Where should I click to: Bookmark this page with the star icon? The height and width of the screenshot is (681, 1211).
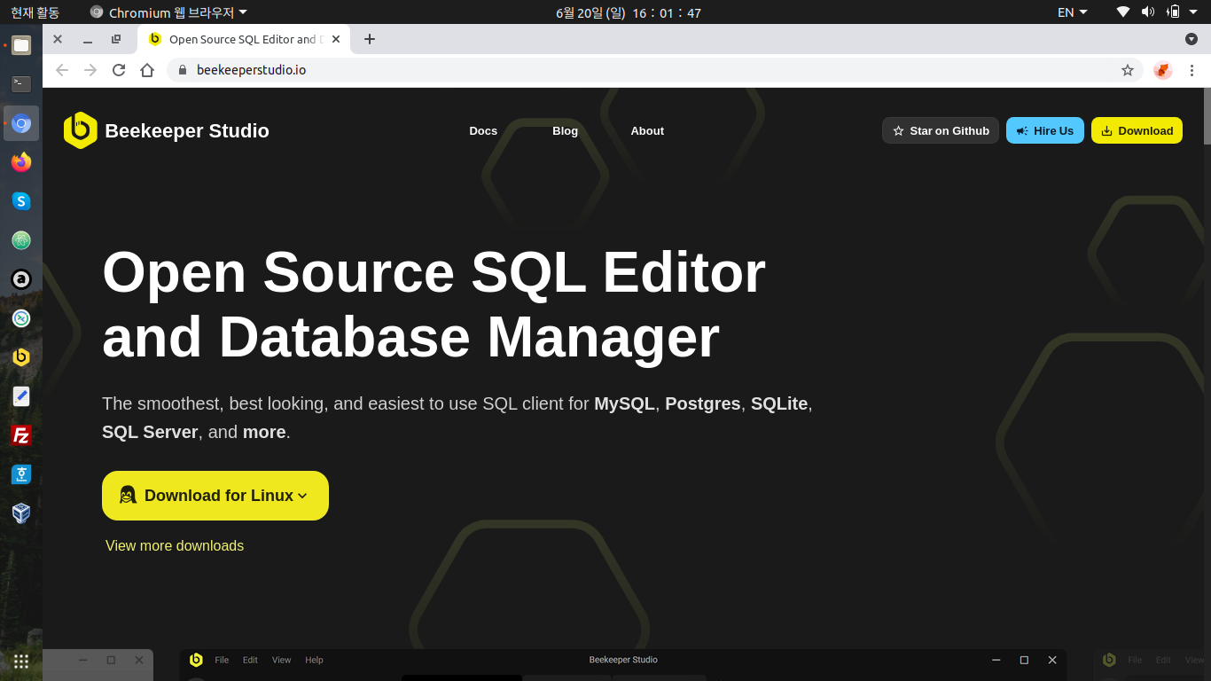tap(1128, 70)
